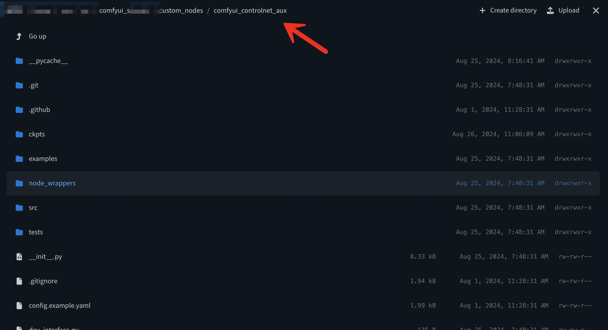Click the .github date Aug 1, 2024
The image size is (608, 330).
(500, 110)
